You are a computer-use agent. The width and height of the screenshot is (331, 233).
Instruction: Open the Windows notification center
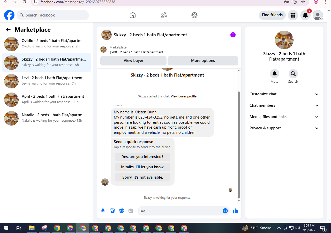pos(323,228)
